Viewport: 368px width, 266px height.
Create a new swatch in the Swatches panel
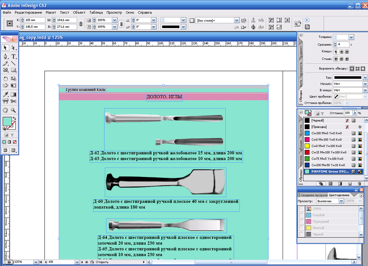click(x=350, y=184)
